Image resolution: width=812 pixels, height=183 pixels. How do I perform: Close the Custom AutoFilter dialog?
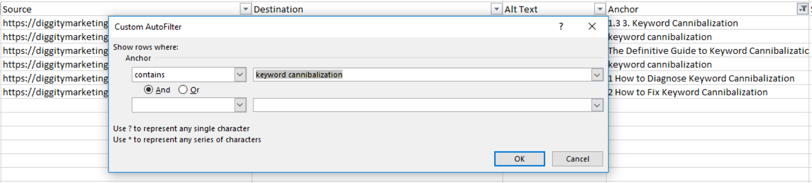coord(592,27)
